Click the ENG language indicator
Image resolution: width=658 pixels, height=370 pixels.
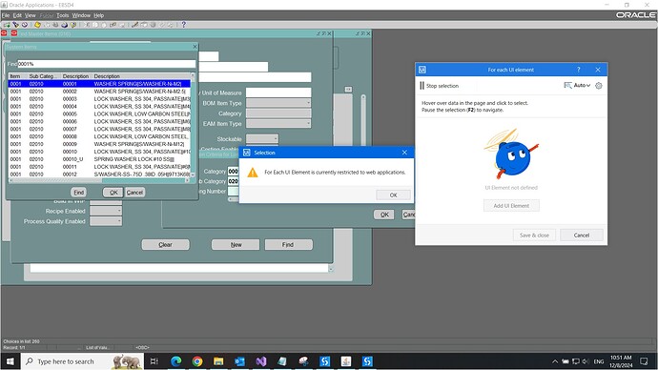coord(599,361)
